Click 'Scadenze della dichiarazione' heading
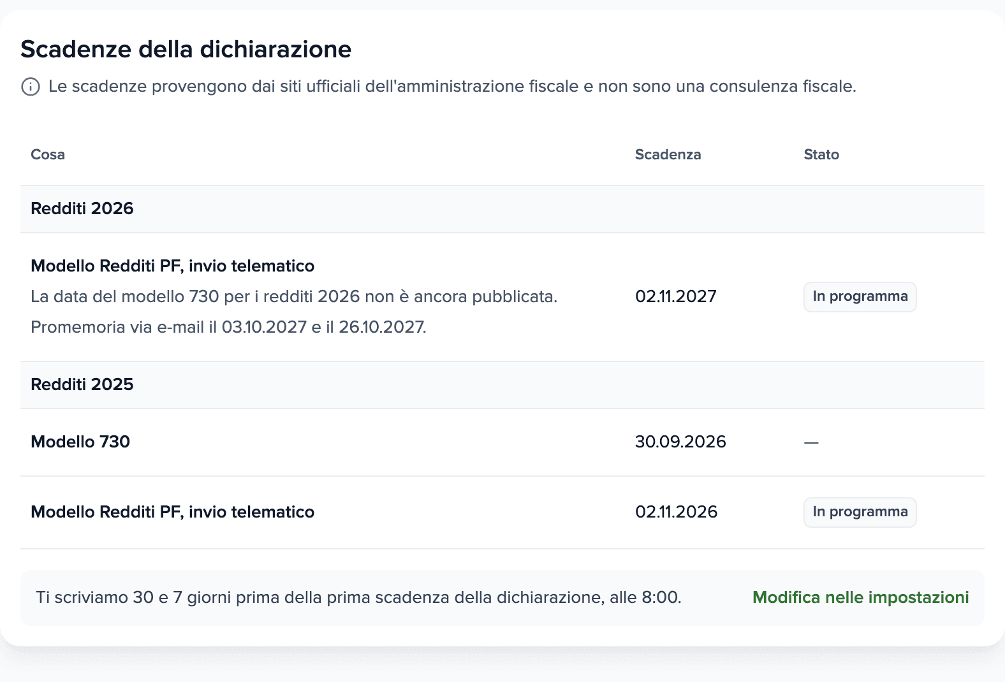 click(x=186, y=49)
